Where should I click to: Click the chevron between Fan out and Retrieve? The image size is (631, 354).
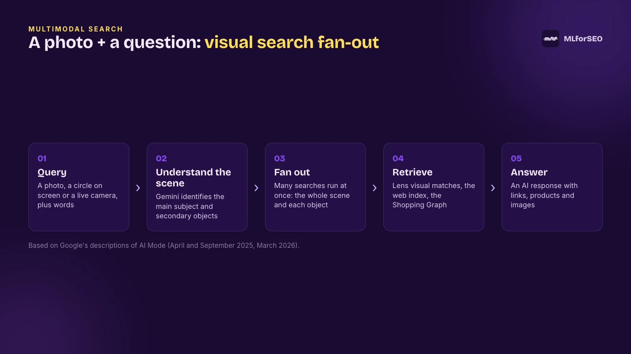375,188
